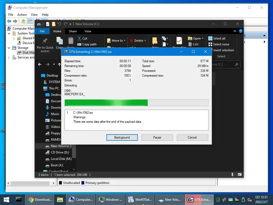
Task: Open the Windows Start button
Action: tap(6, 200)
